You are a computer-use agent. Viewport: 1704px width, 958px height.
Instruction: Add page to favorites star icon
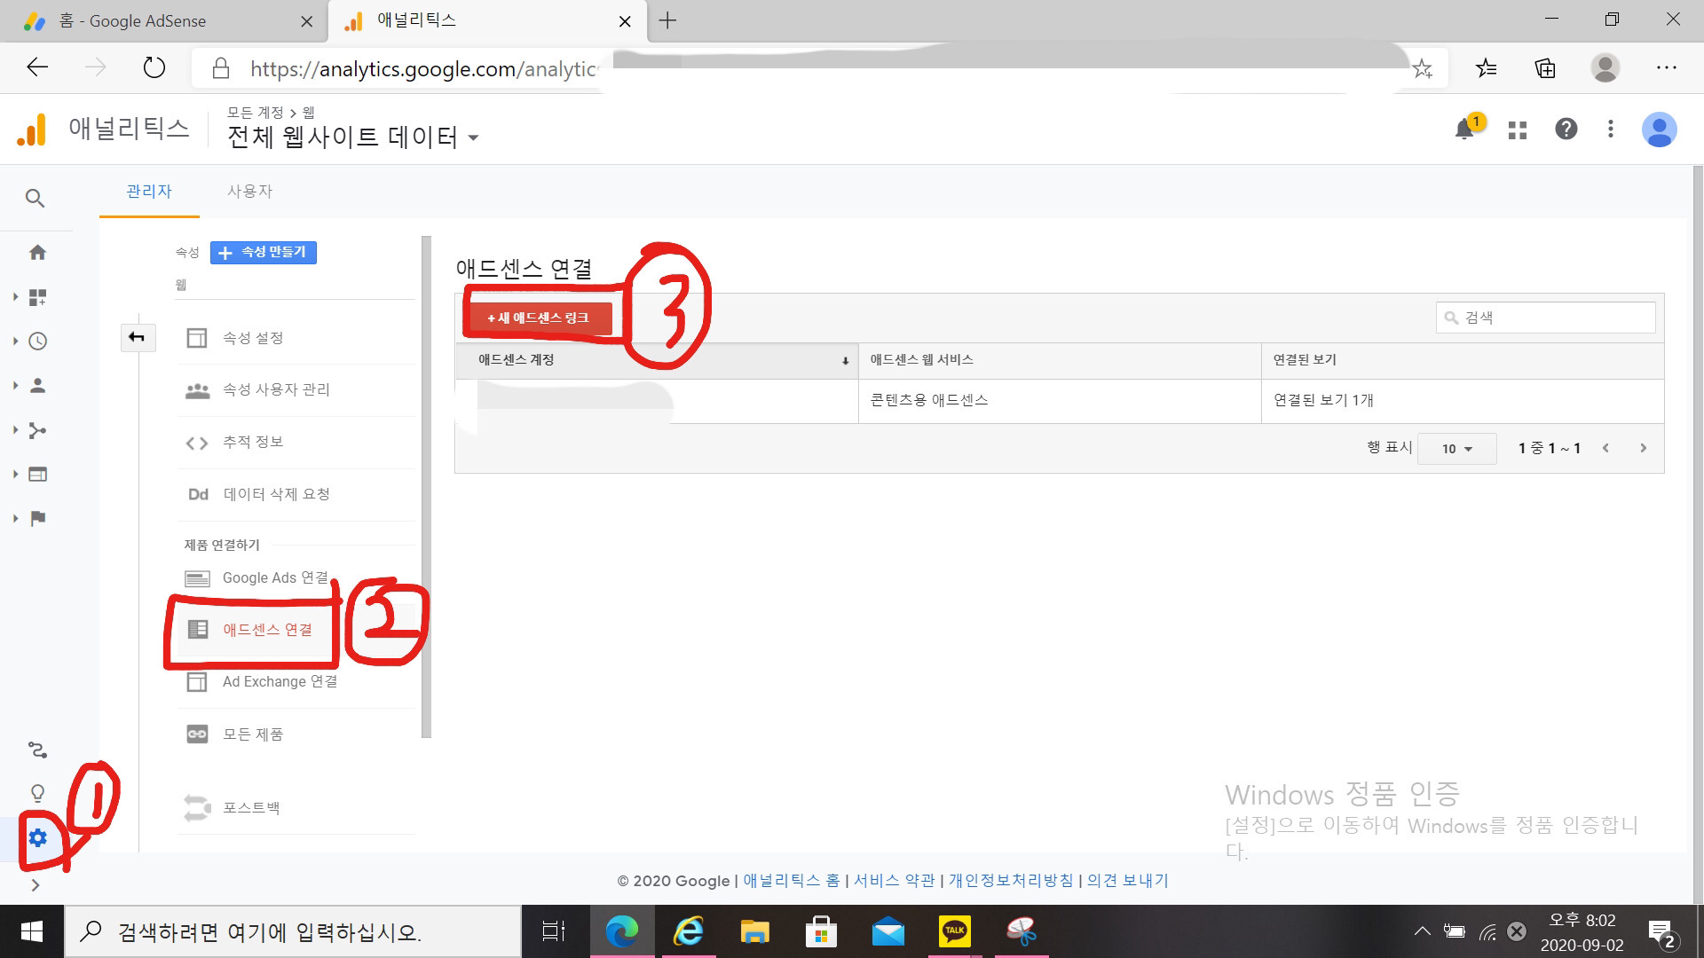[x=1423, y=68]
